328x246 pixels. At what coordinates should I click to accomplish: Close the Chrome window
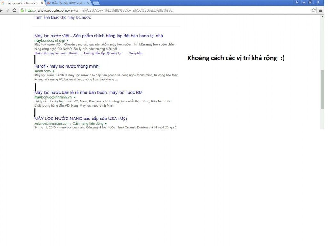click(318, 2)
